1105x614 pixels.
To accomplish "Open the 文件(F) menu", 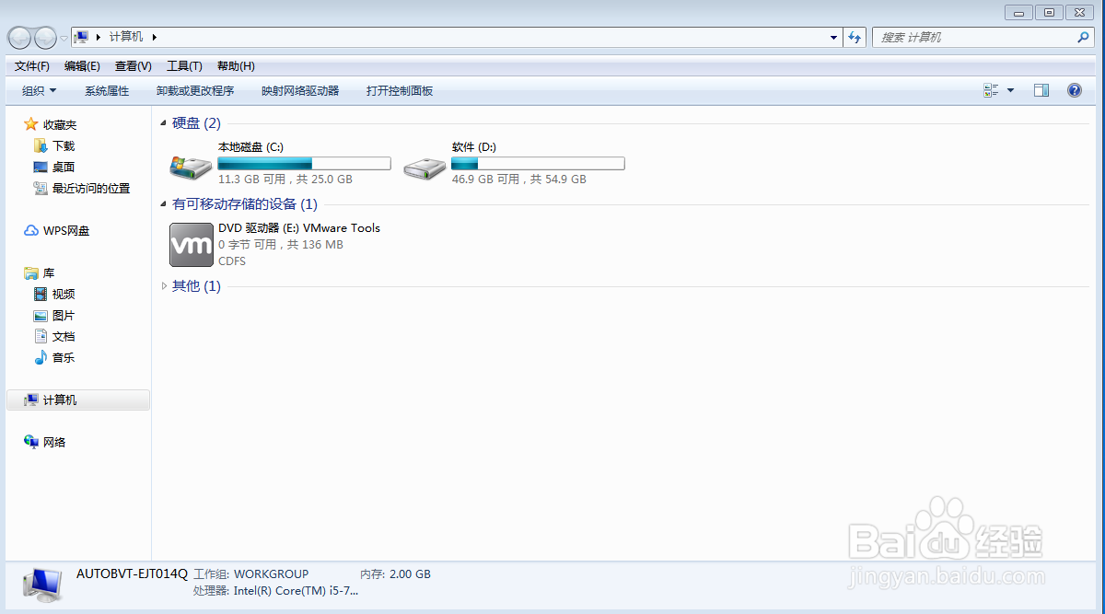I will pyautogui.click(x=32, y=66).
